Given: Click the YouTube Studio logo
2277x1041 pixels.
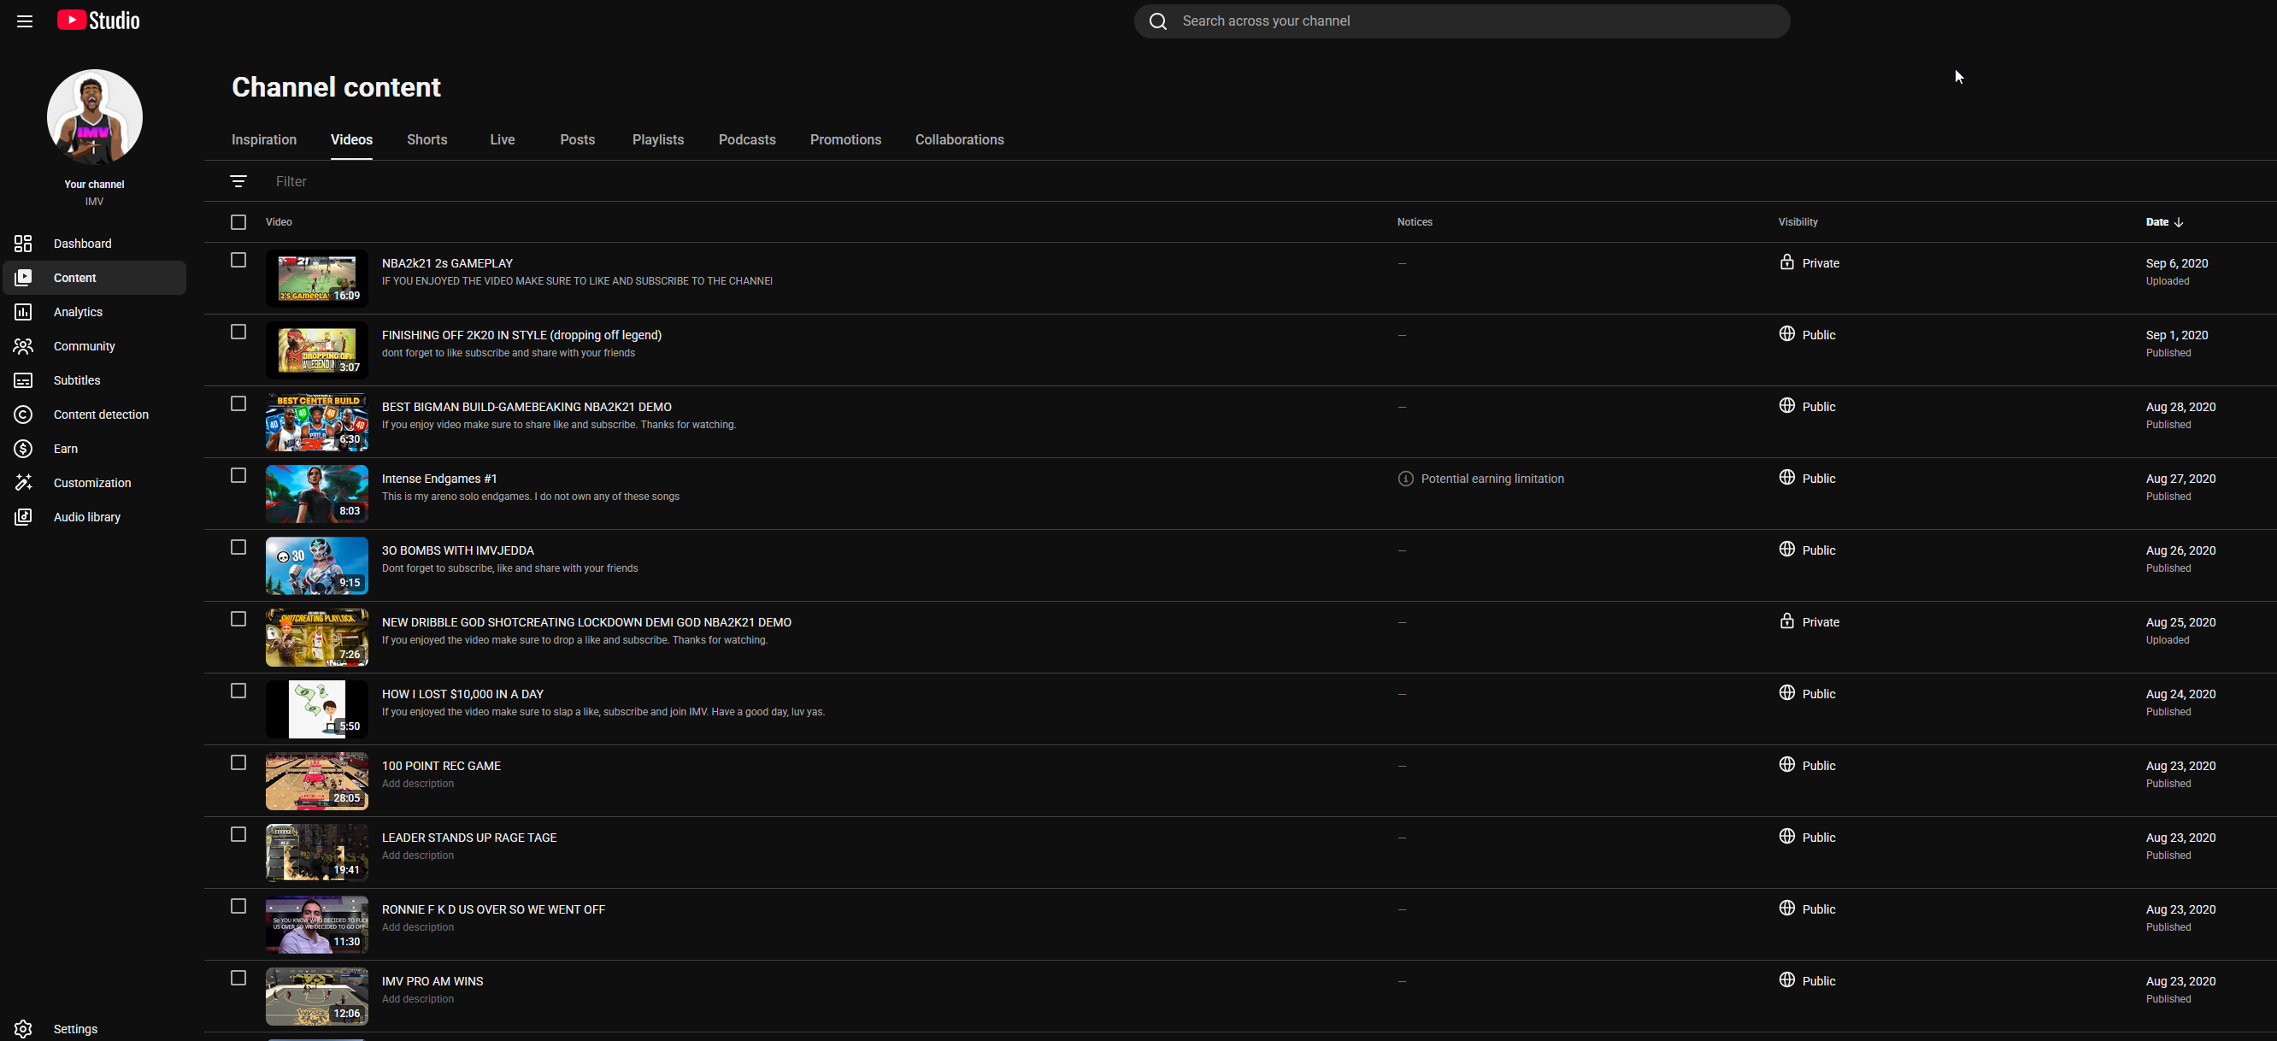Looking at the screenshot, I should point(98,21).
